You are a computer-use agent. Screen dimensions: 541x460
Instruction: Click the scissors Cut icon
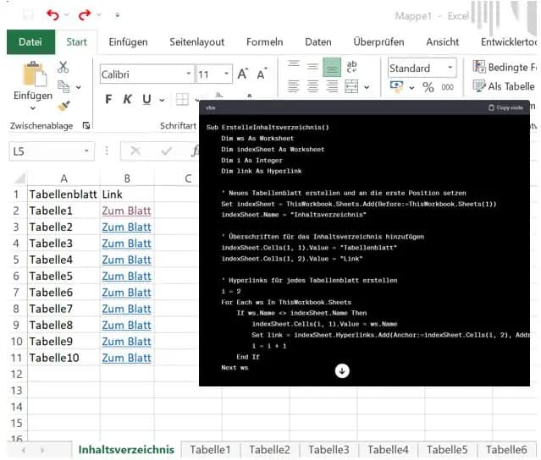(63, 67)
